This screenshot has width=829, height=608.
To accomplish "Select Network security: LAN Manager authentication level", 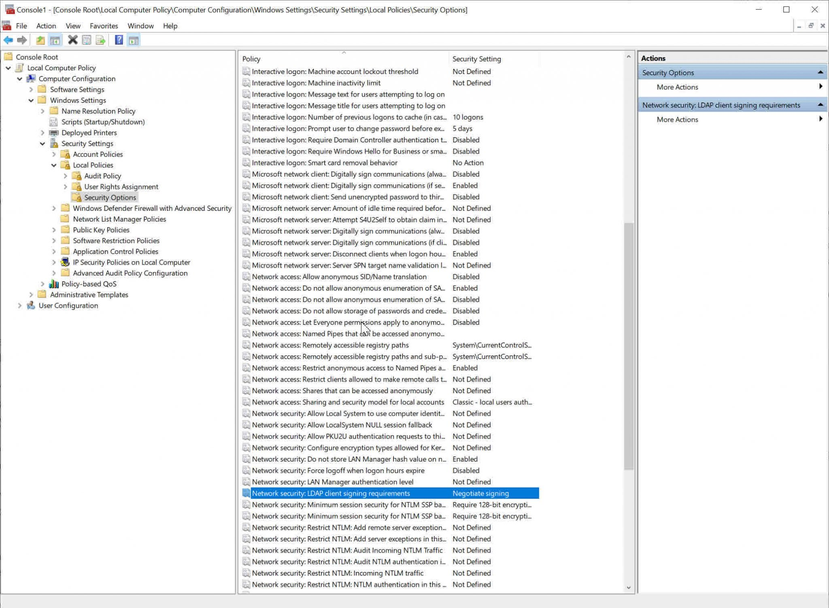I will click(x=332, y=482).
